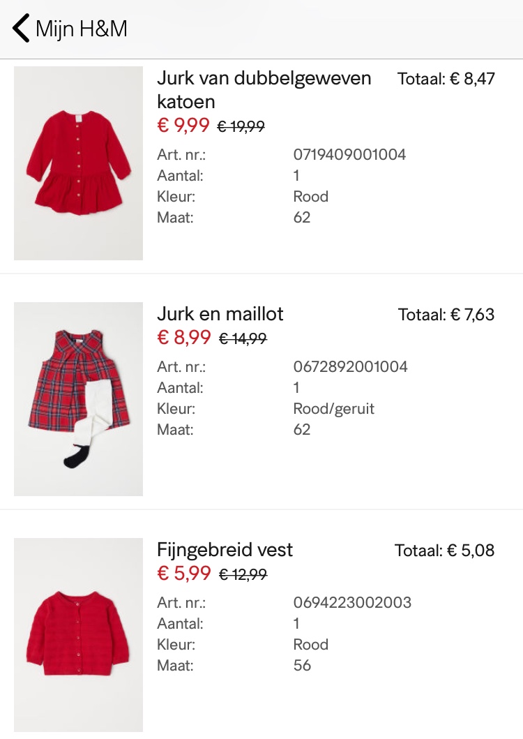Open Jurk van dubbelgeweven katoen product title
523x739 pixels.
[264, 89]
